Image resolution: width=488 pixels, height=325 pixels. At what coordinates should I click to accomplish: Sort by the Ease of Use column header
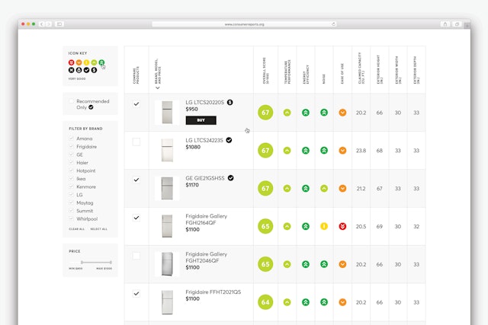pyautogui.click(x=342, y=74)
